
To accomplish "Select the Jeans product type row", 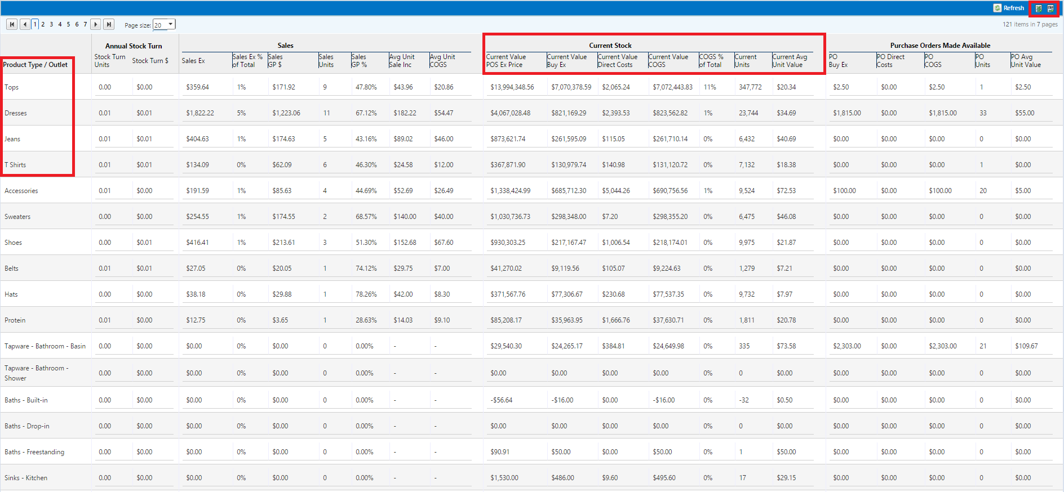I will pyautogui.click(x=531, y=138).
